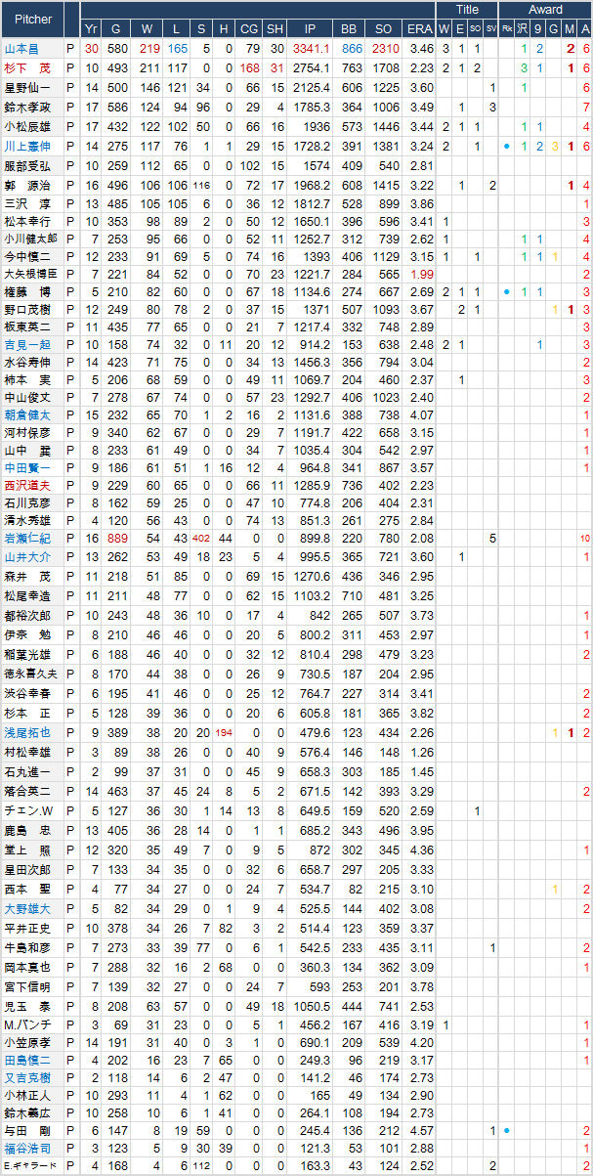The width and height of the screenshot is (593, 1176).
Task: Click 浅尾拓也's holds value 194
Action: 225,732
